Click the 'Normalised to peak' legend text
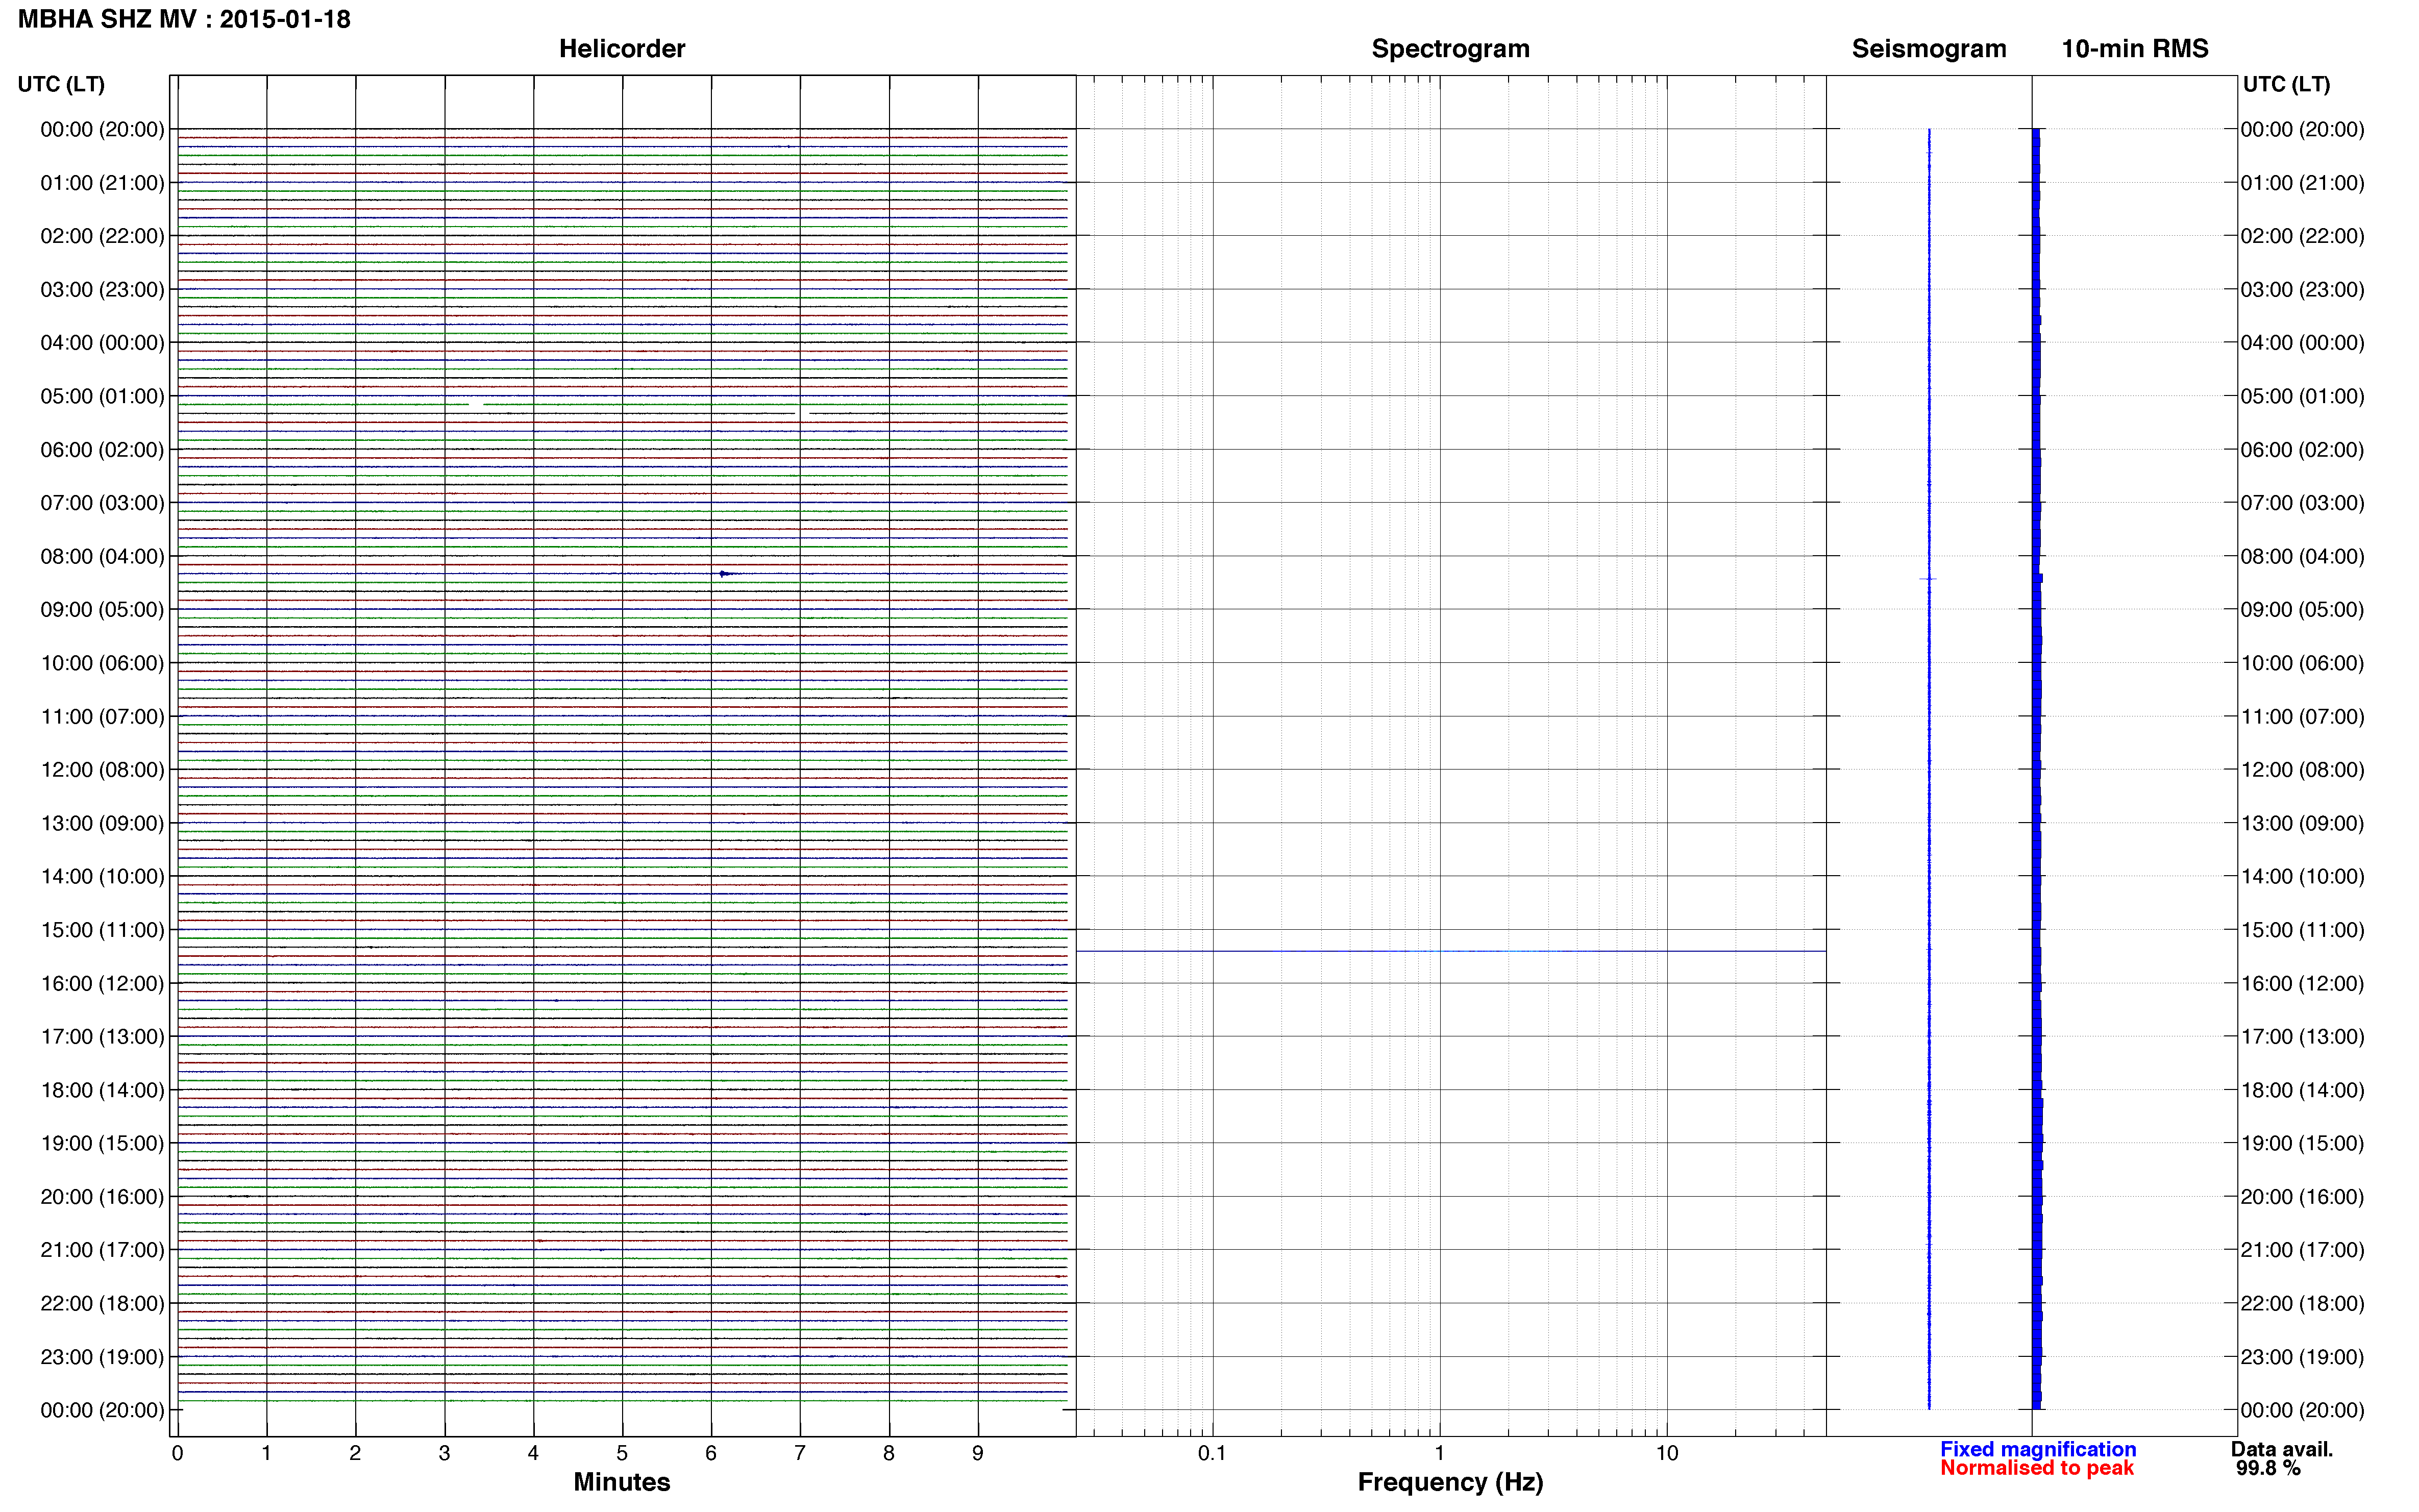The width and height of the screenshot is (2419, 1512). coord(2037,1468)
